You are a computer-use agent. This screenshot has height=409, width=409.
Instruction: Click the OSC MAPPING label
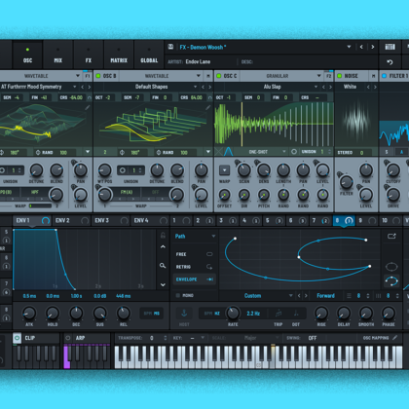376,338
